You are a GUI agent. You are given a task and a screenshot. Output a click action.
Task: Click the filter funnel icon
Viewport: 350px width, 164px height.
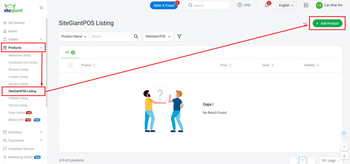[179, 36]
